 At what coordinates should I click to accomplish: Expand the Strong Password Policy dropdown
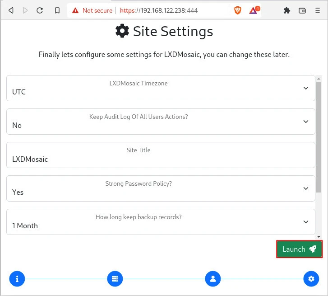pyautogui.click(x=161, y=188)
